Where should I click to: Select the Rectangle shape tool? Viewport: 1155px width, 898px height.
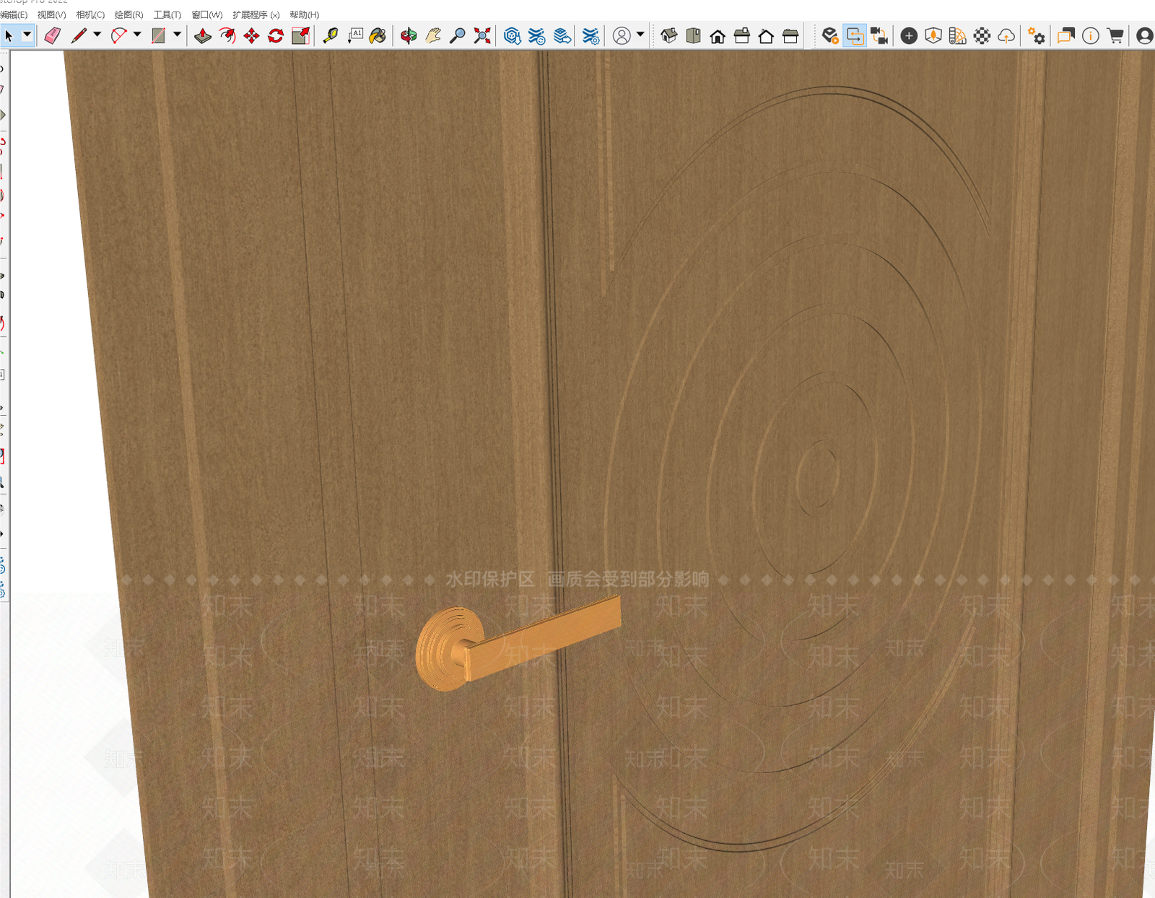(159, 35)
